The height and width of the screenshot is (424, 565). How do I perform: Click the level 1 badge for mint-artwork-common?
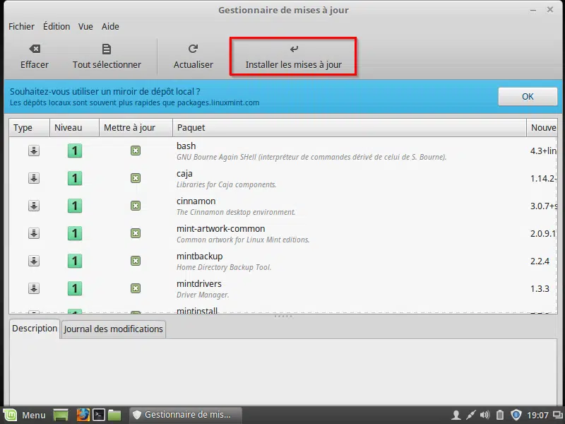click(75, 233)
